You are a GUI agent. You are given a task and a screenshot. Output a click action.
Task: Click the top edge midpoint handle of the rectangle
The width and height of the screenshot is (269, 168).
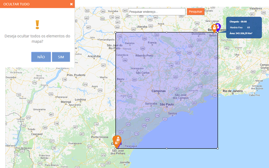click(166, 32)
